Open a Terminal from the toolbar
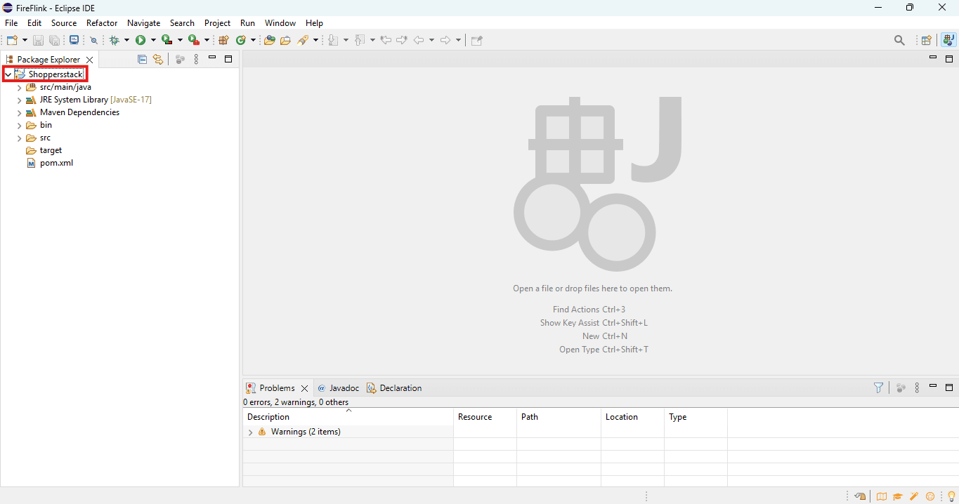 (74, 40)
